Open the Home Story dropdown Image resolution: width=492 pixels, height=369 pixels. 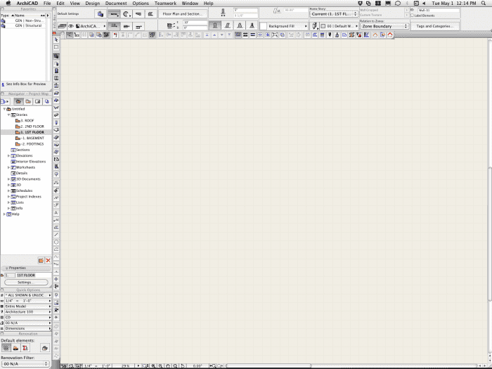click(334, 14)
